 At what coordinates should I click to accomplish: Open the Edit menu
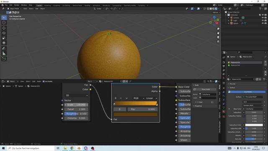tap(11, 5)
